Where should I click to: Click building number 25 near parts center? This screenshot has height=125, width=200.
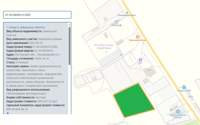[x=171, y=110]
